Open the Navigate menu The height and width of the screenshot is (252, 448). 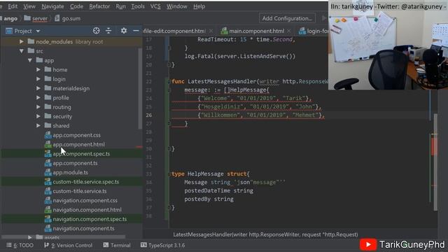(x=53, y=6)
